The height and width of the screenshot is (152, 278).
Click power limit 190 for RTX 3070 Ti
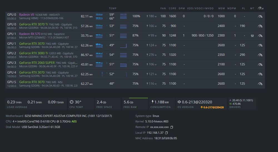pos(242,26)
